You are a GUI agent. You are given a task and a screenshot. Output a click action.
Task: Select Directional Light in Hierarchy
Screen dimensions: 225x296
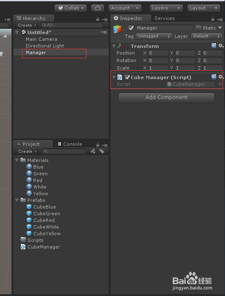coord(45,46)
